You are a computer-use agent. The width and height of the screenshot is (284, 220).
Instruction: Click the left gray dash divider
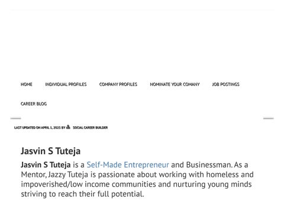click(15, 119)
